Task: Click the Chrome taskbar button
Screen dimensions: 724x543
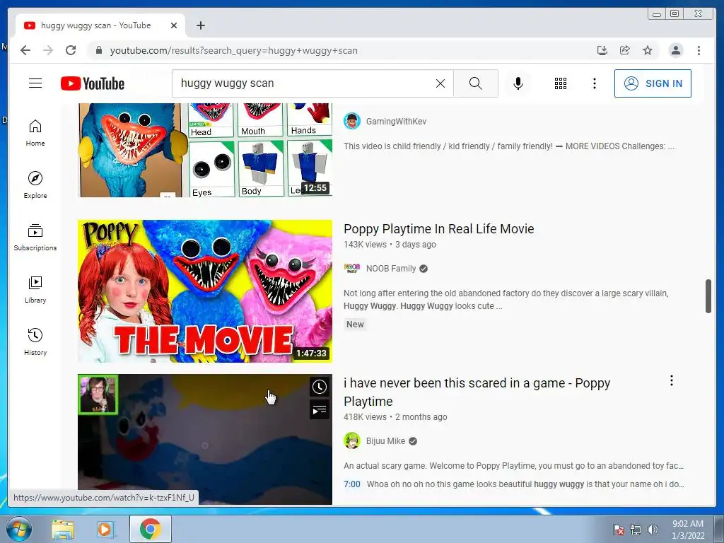Action: click(x=151, y=529)
